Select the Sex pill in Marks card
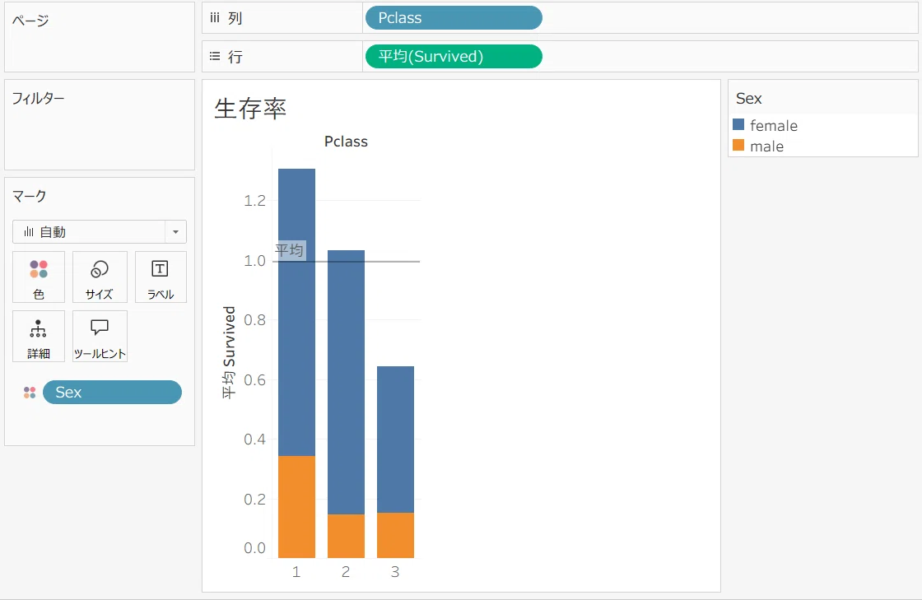The image size is (922, 600). tap(112, 393)
